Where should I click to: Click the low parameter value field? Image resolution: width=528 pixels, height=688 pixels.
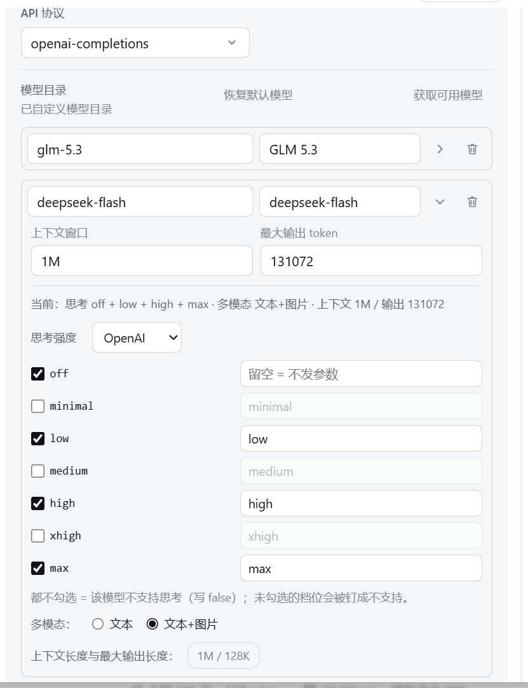coord(362,438)
